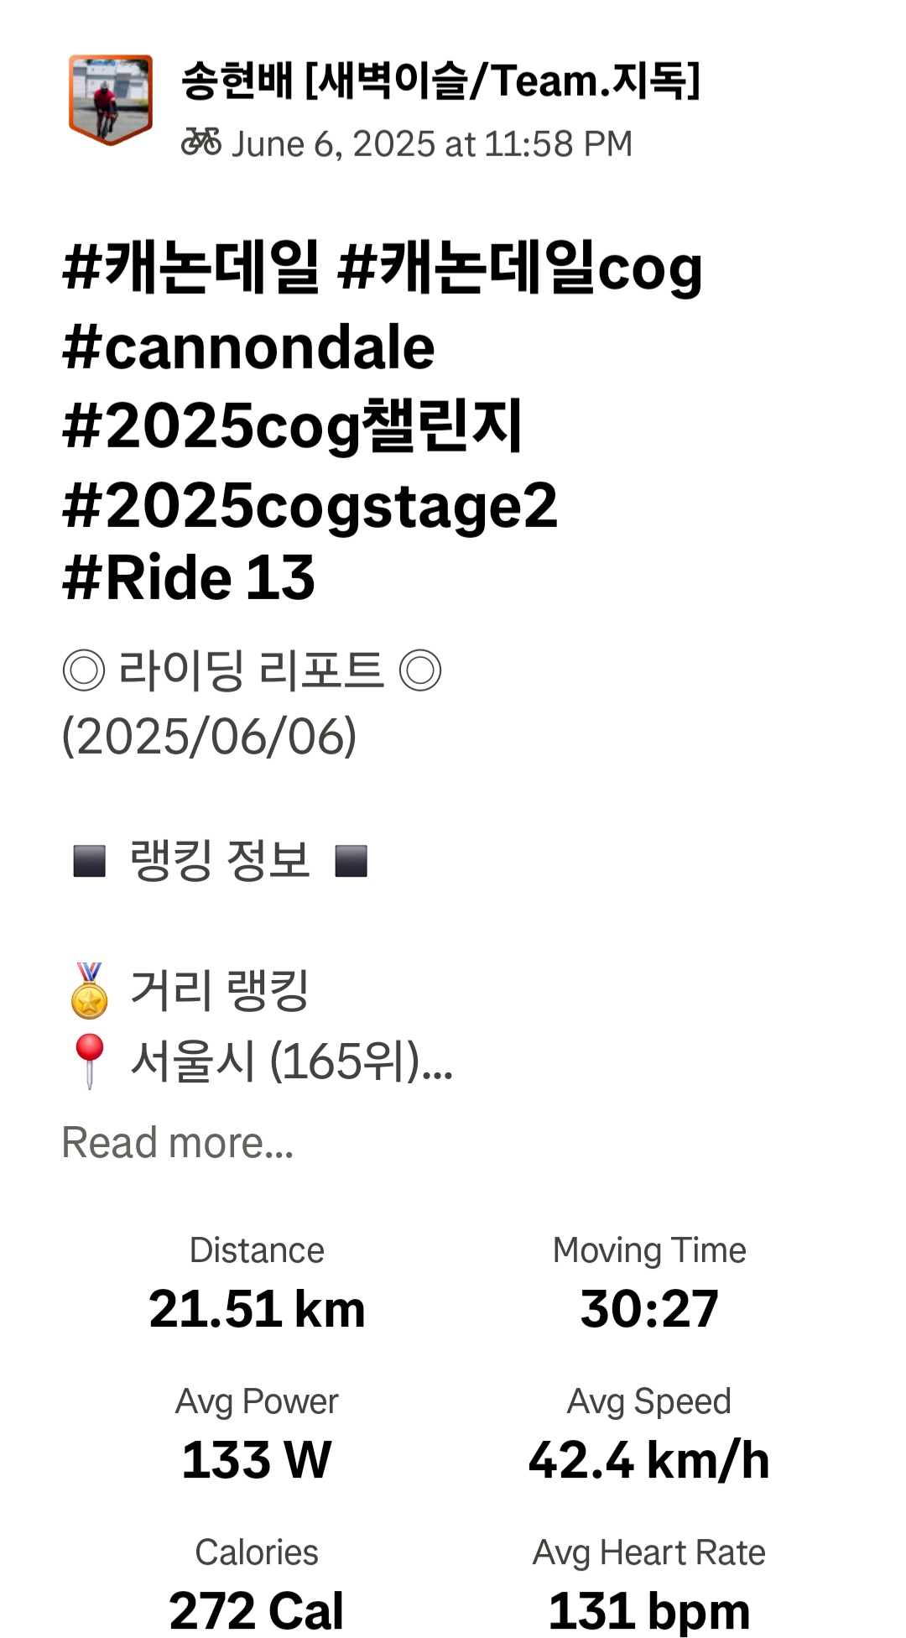Tap the Avg Power 133 W stat
The height and width of the screenshot is (1638, 906).
coord(257,1460)
